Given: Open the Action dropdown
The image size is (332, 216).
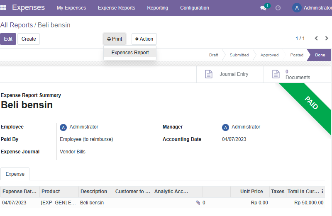Looking at the screenshot, I should (144, 39).
